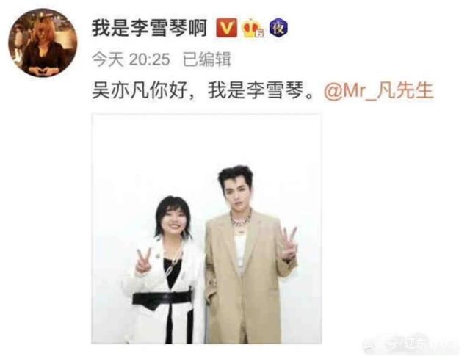Image resolution: width=470 pixels, height=356 pixels.
Task: Open the username 我是李雪琴啊
Action: 149,28
